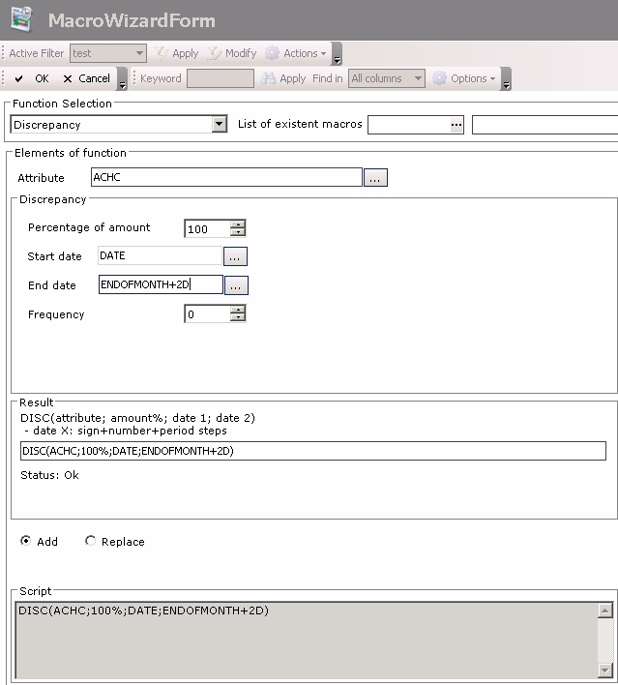Browse for Attribute with ellipsis button
Image resolution: width=618 pixels, height=685 pixels.
point(375,178)
